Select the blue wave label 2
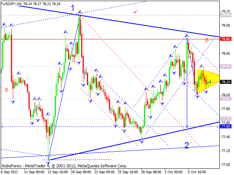234x175 pixels. [186, 145]
